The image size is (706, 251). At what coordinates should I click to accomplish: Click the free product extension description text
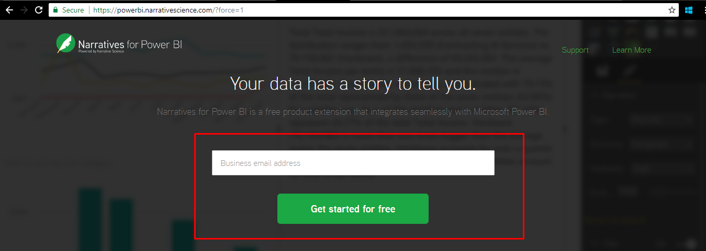tap(353, 112)
